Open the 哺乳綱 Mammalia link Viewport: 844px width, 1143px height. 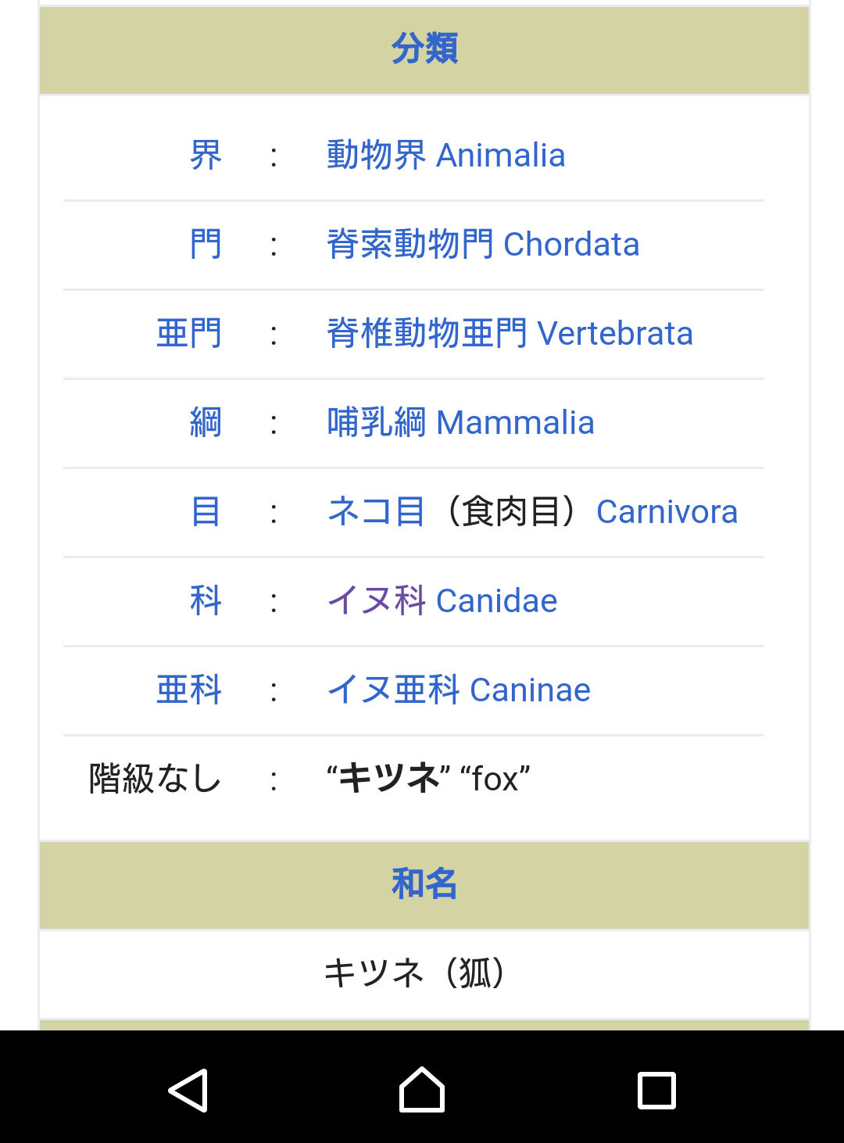tap(460, 423)
